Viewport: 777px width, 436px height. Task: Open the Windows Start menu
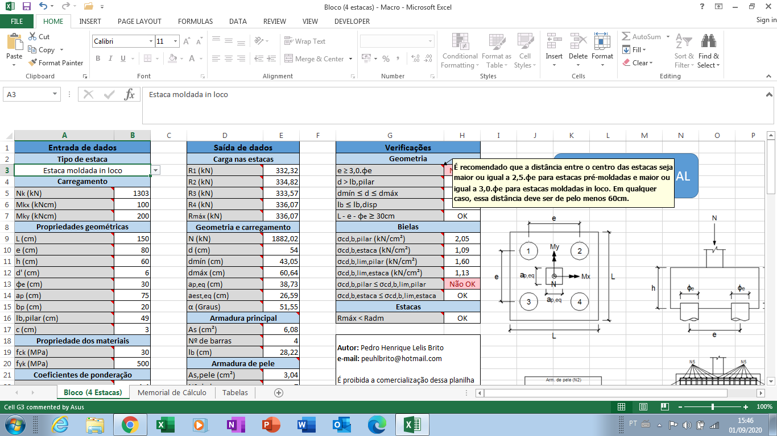coord(14,425)
